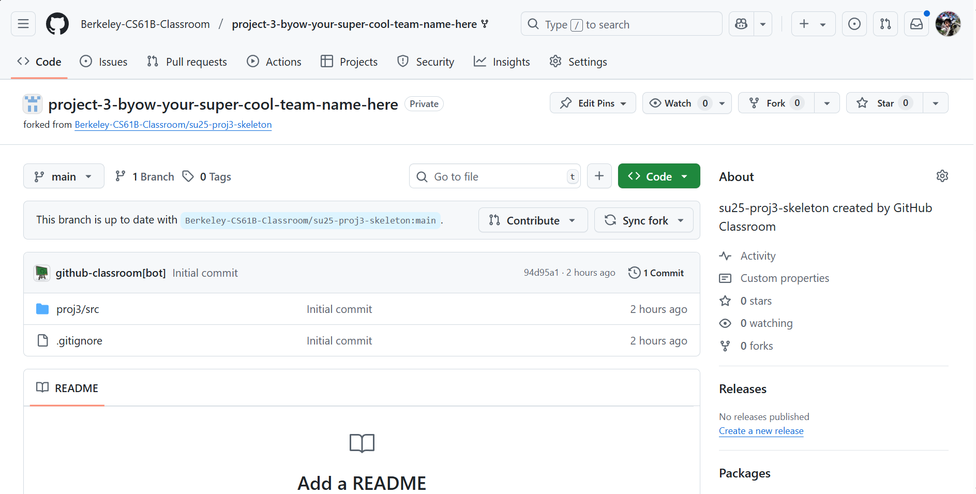Screen dimensions: 976x494
Task: Open the pull requests icon in header
Action: click(x=885, y=24)
